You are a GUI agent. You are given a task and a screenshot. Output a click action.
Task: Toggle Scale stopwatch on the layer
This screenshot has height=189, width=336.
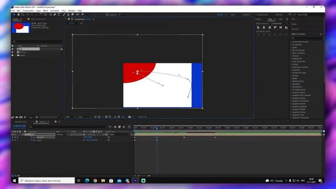click(31, 140)
